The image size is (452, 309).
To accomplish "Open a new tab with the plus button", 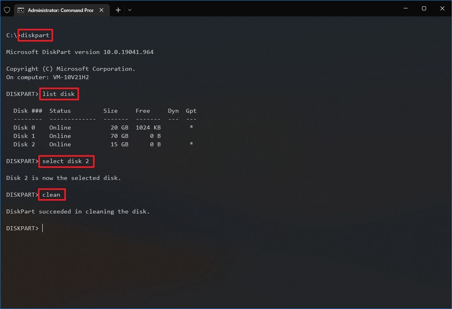I will (x=118, y=10).
